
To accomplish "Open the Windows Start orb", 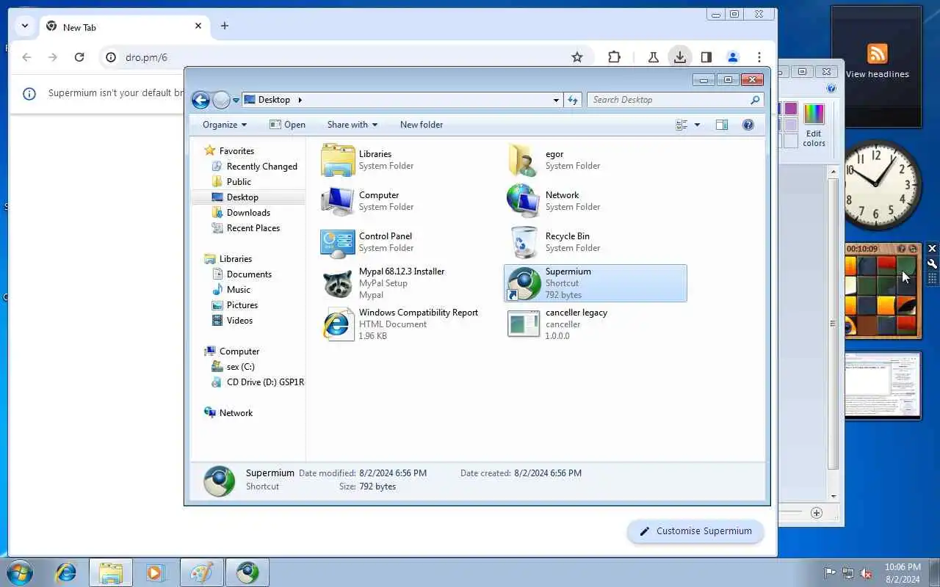I will (18, 572).
